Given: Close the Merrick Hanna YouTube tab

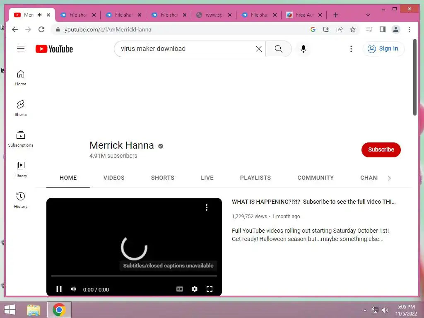Looking at the screenshot, I should [x=48, y=15].
